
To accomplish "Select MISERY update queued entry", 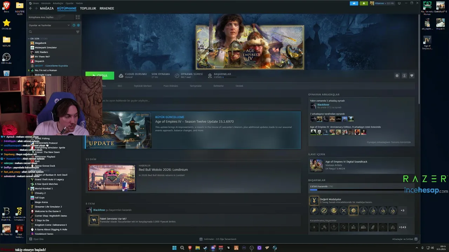I will click(51, 66).
